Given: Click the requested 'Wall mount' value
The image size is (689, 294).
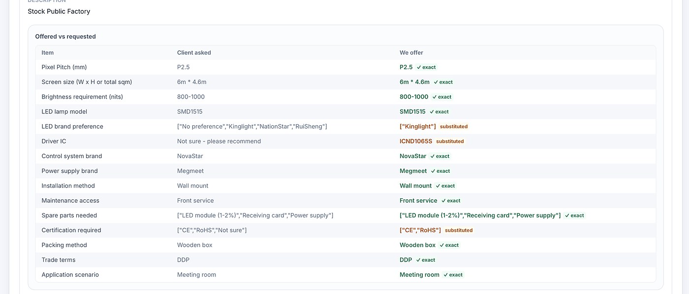Looking at the screenshot, I should (x=193, y=186).
